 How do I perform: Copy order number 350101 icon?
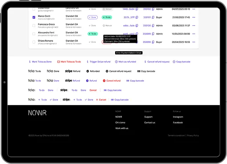[x=153, y=17]
